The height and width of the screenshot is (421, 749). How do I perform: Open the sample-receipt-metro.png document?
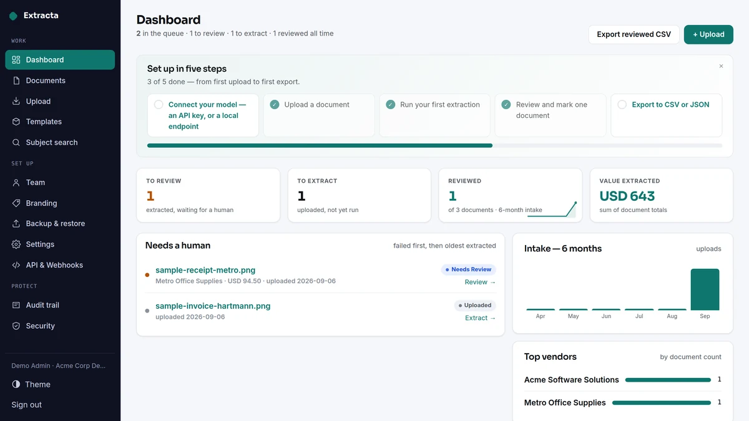click(205, 270)
